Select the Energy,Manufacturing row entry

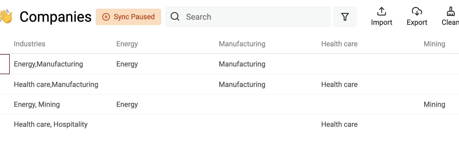48,64
